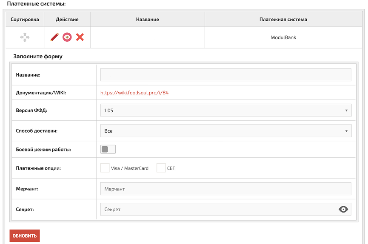The width and height of the screenshot is (368, 244).
Task: Show the secret with the eye icon
Action: tap(343, 209)
